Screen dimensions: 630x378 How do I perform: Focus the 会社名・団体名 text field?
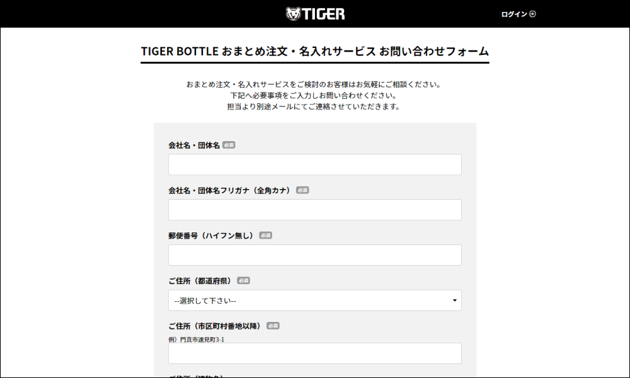coord(314,164)
